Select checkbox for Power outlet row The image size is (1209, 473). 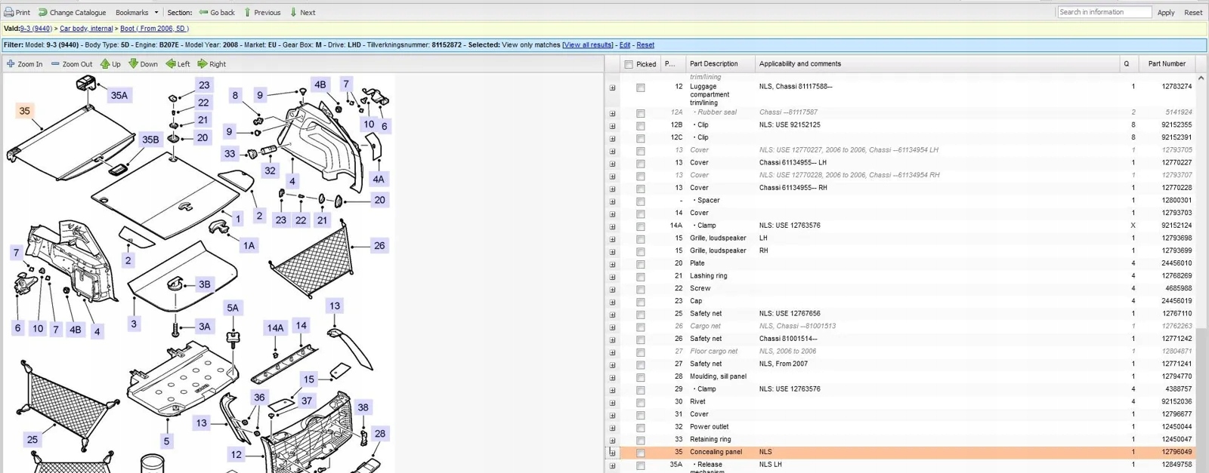coord(640,428)
